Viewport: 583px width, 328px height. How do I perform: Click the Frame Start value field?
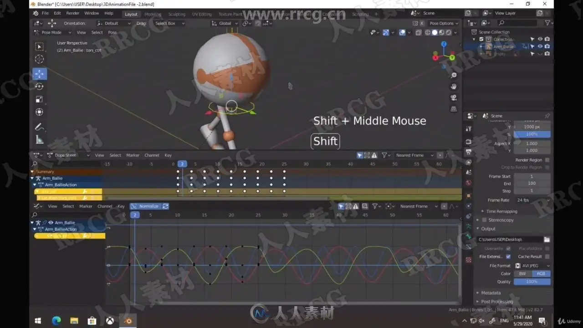[532, 176]
